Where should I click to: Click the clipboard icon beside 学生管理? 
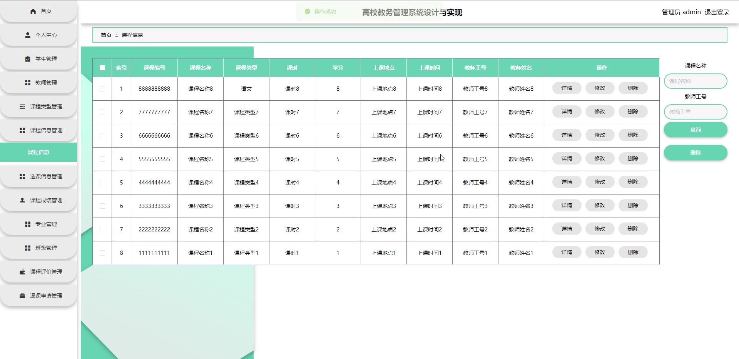click(x=28, y=59)
